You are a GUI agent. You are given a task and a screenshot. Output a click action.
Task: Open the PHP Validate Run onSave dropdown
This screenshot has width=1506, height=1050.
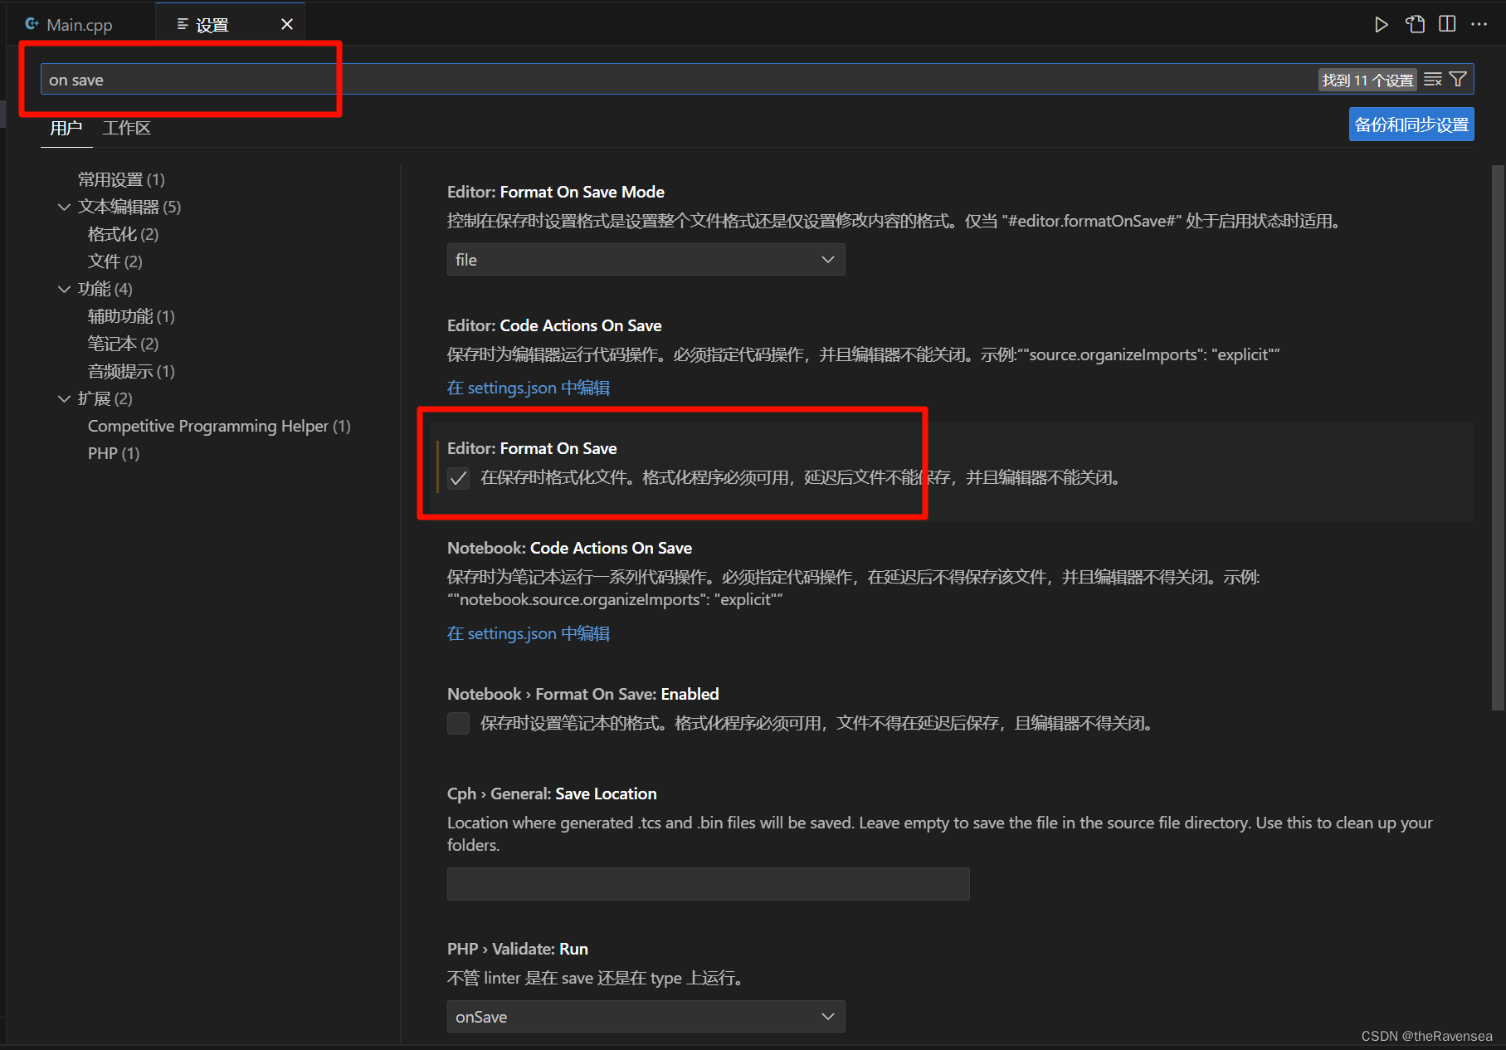click(646, 1017)
